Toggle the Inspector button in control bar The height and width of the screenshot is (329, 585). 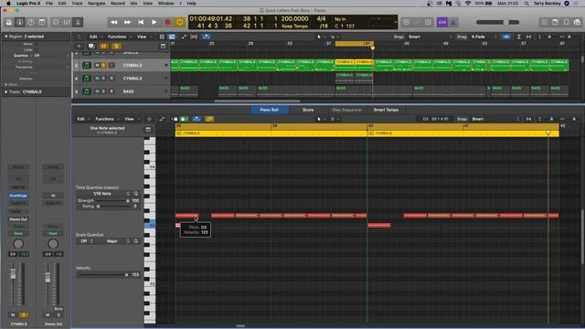click(20, 22)
